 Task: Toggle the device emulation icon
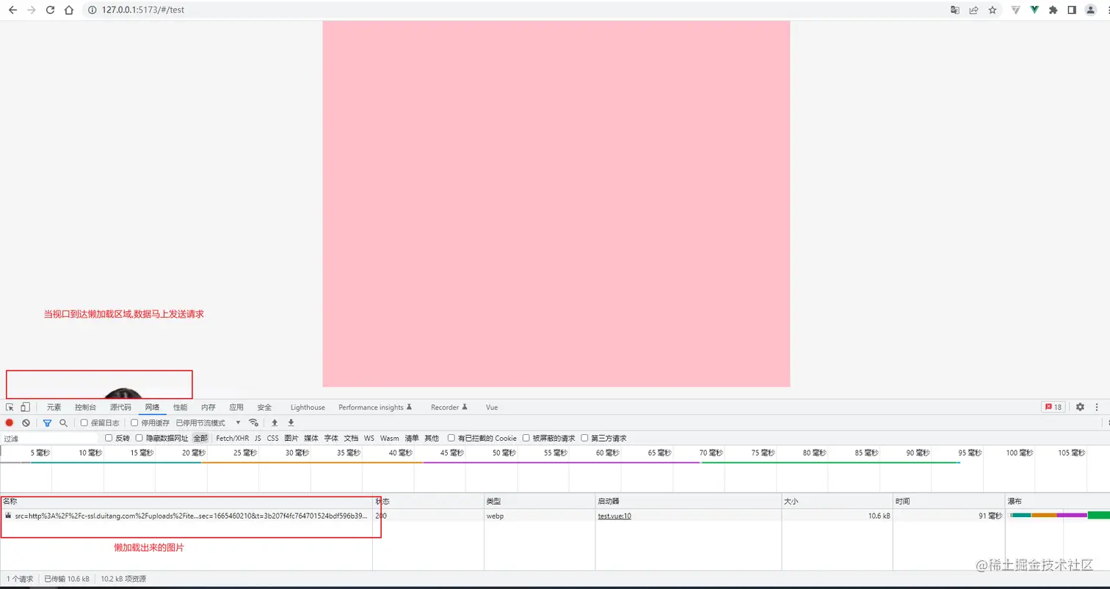(25, 407)
